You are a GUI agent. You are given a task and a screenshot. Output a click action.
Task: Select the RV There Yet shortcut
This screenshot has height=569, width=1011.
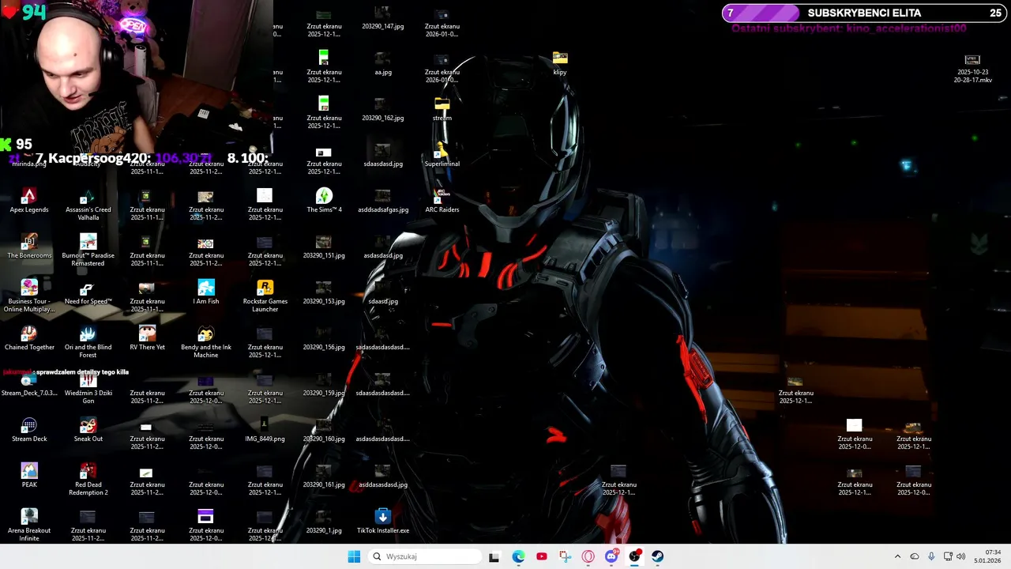pos(147,338)
